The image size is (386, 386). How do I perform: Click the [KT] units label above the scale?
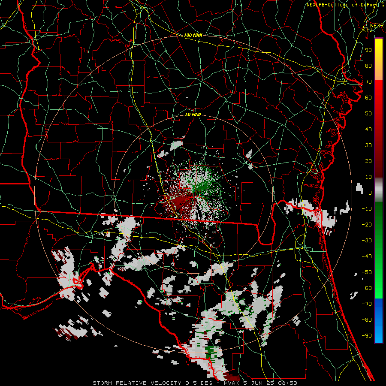(x=366, y=30)
